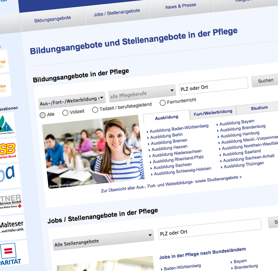278x271 pixels.
Task: Open the alle Pflegeberufe dropdown
Action: pos(142,93)
